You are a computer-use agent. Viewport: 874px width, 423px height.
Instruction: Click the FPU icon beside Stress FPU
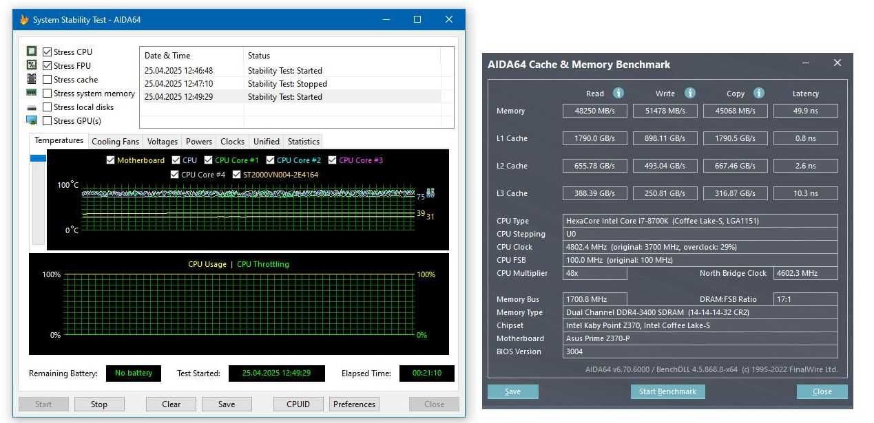(32, 65)
